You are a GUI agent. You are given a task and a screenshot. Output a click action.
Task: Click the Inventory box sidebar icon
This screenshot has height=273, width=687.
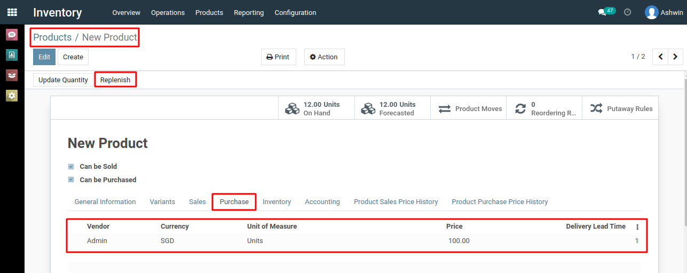pos(12,75)
